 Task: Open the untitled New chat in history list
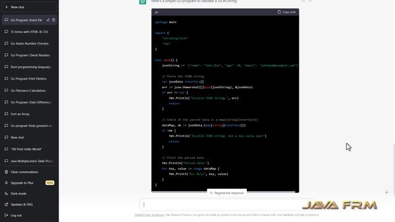point(29,138)
